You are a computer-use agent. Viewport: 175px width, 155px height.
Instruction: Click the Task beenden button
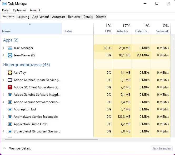pos(162,148)
